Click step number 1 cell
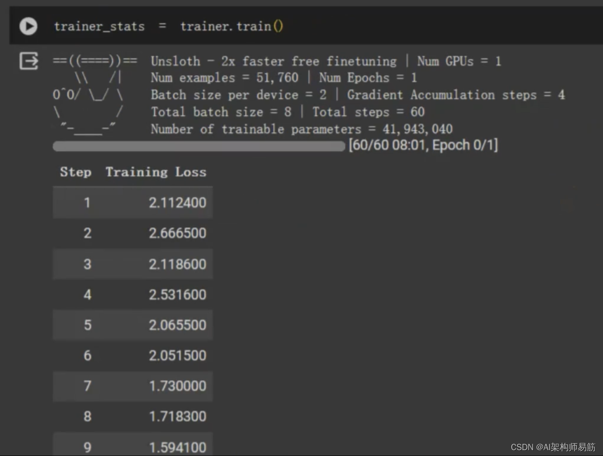Screen dimensions: 603x456 [x=87, y=203]
